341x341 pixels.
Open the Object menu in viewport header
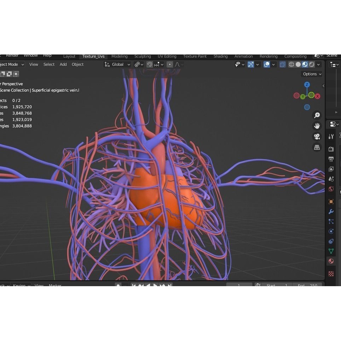coord(77,64)
